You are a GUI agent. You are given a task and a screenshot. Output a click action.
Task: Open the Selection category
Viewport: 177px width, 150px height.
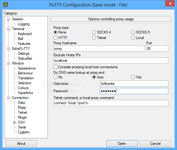(25, 83)
